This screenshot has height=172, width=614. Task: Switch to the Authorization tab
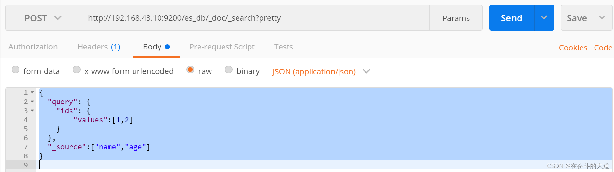(33, 47)
